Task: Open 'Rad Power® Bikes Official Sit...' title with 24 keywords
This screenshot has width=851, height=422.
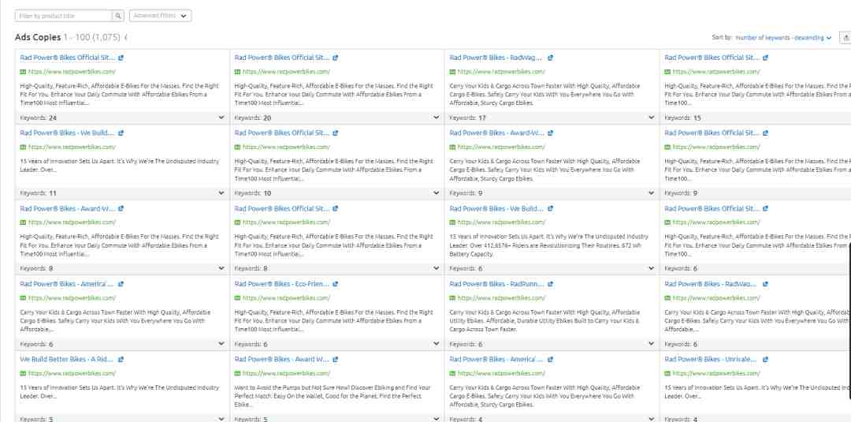Action: (67, 58)
